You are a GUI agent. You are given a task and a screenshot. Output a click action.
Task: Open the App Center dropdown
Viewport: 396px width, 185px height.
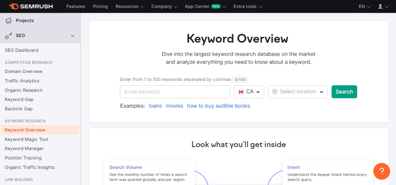click(205, 6)
